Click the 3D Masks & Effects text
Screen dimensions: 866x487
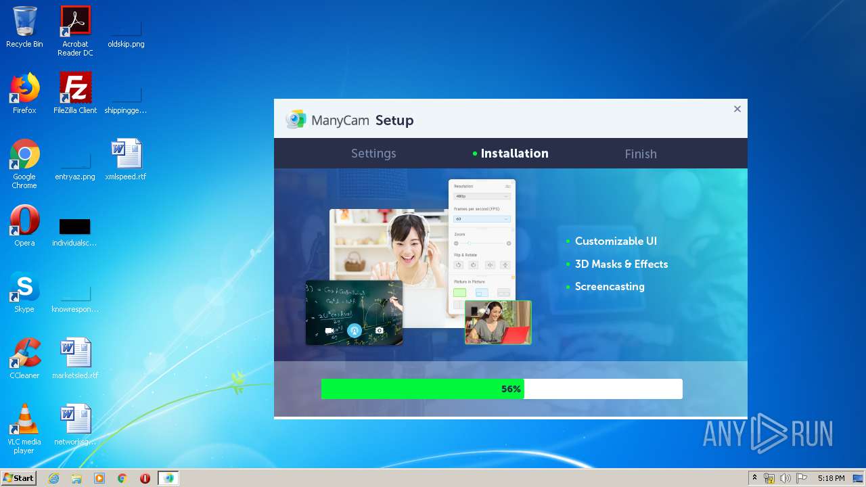click(621, 264)
